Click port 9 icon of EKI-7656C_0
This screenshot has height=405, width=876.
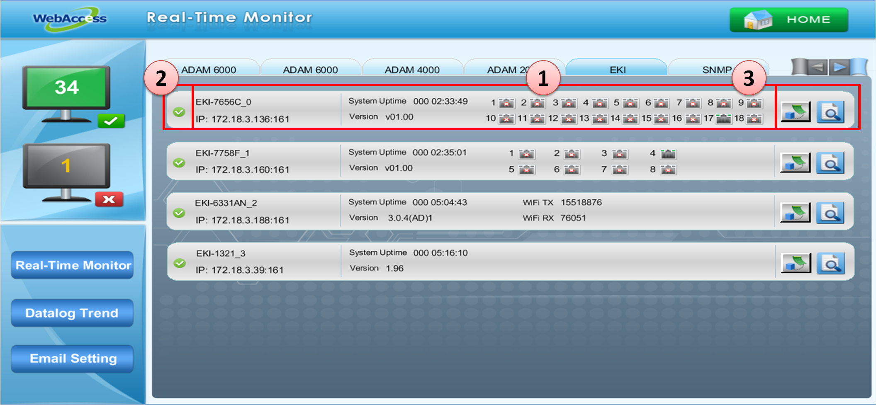pyautogui.click(x=754, y=103)
